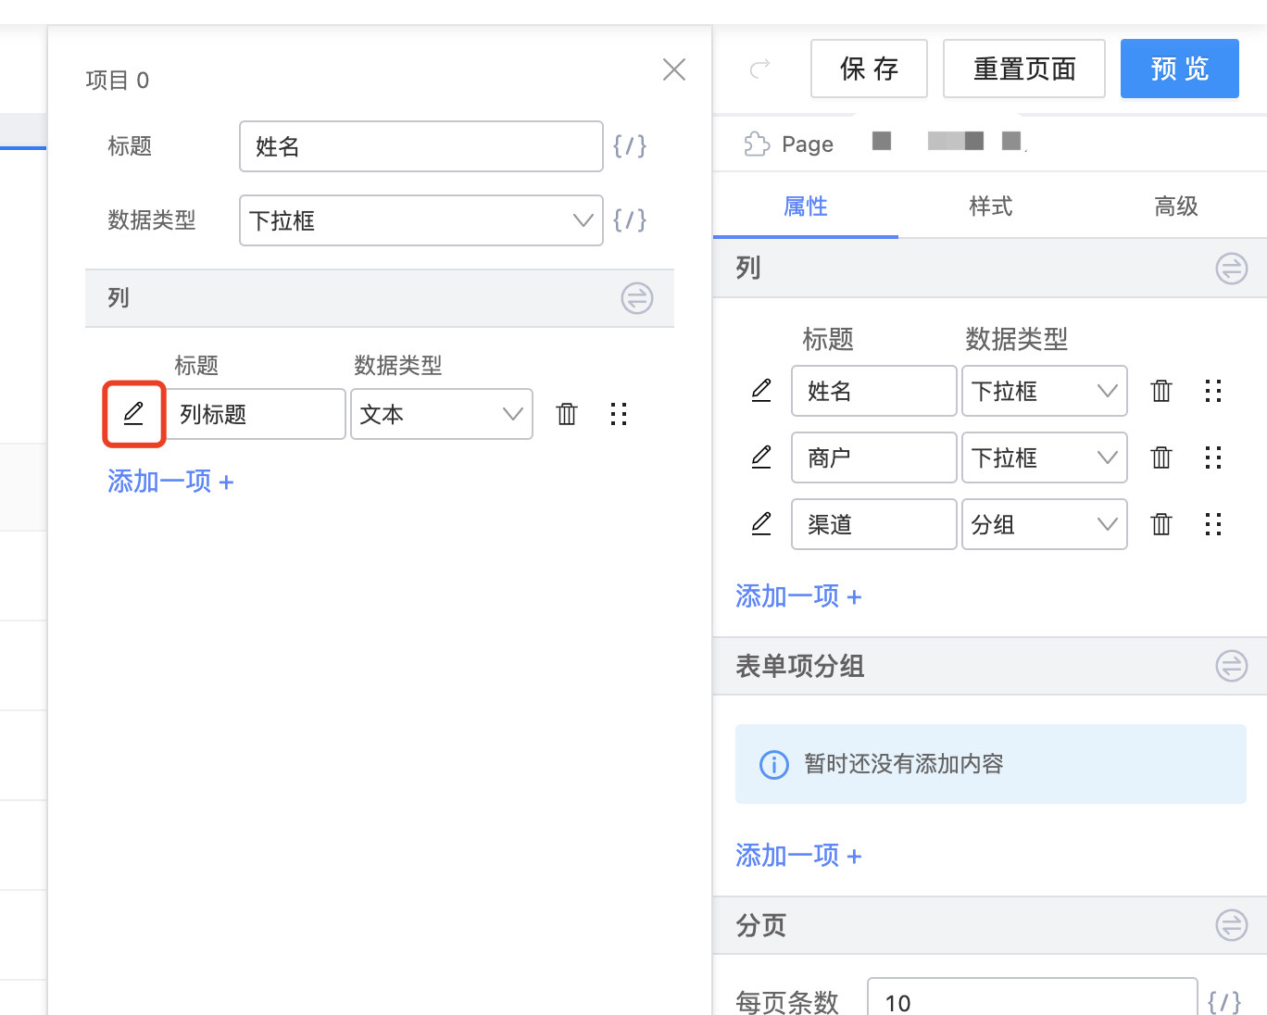Open the 文本 data type dropdown
1267x1015 pixels.
click(x=442, y=414)
